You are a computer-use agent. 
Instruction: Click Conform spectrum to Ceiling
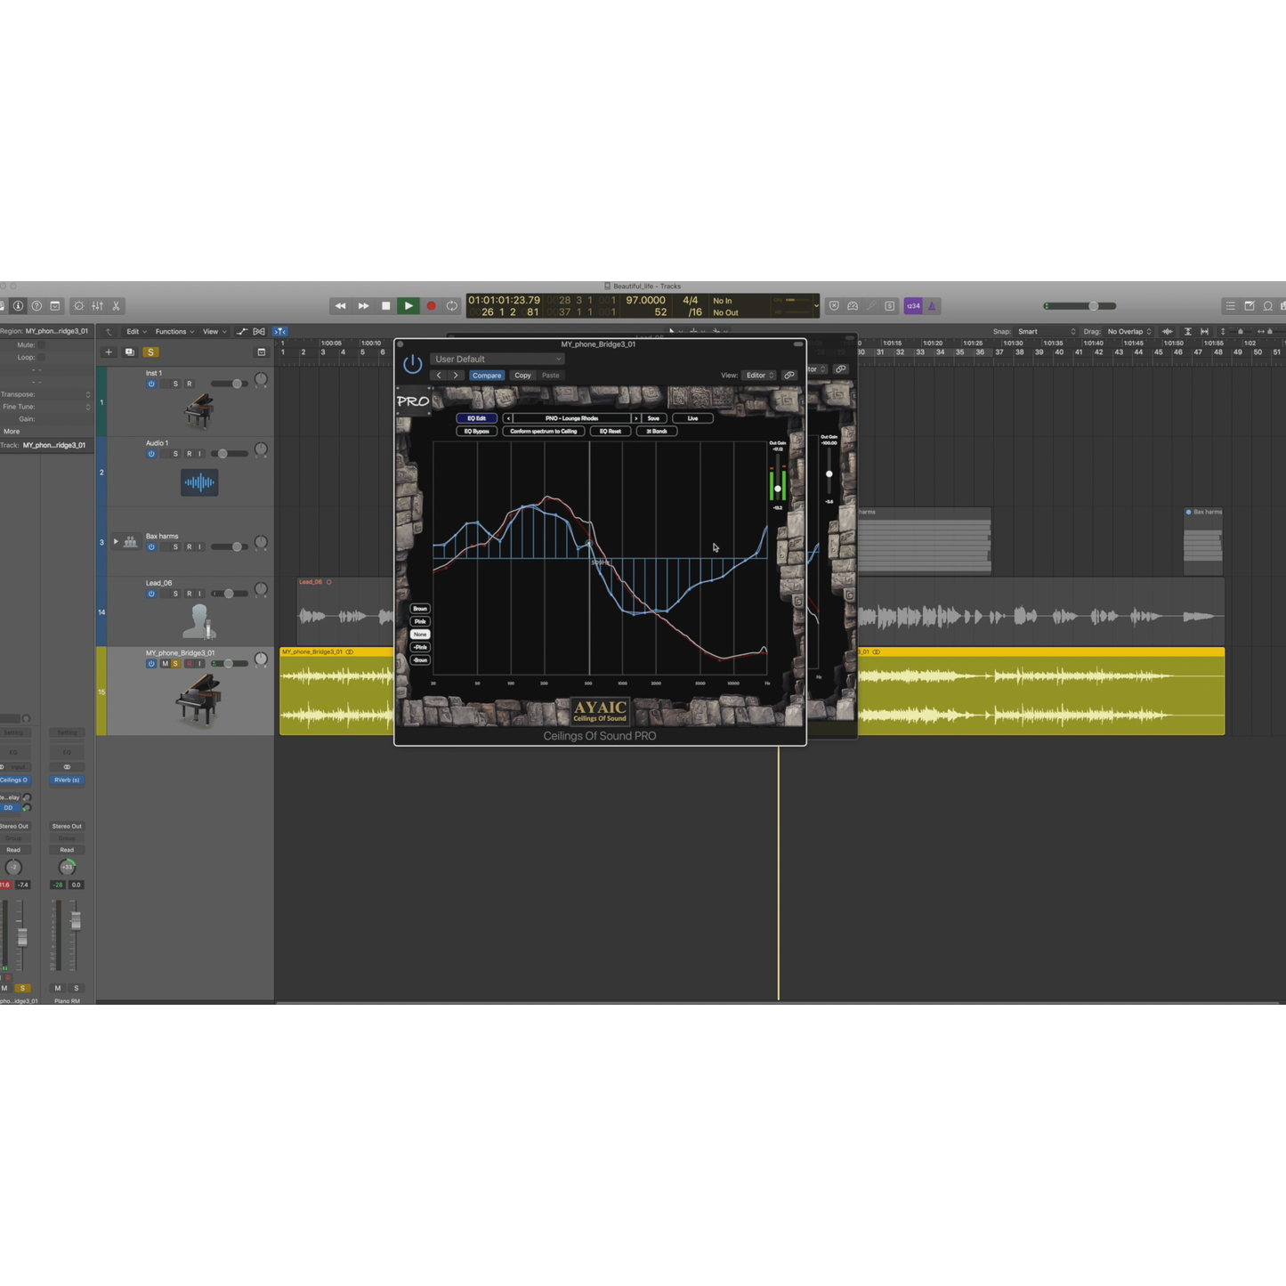coord(543,431)
